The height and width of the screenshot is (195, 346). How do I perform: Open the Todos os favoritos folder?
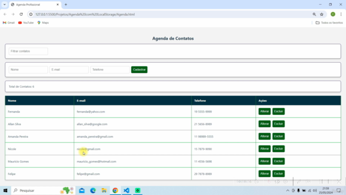(329, 23)
